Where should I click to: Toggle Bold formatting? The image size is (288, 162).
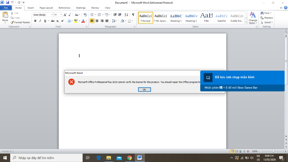tap(35, 21)
